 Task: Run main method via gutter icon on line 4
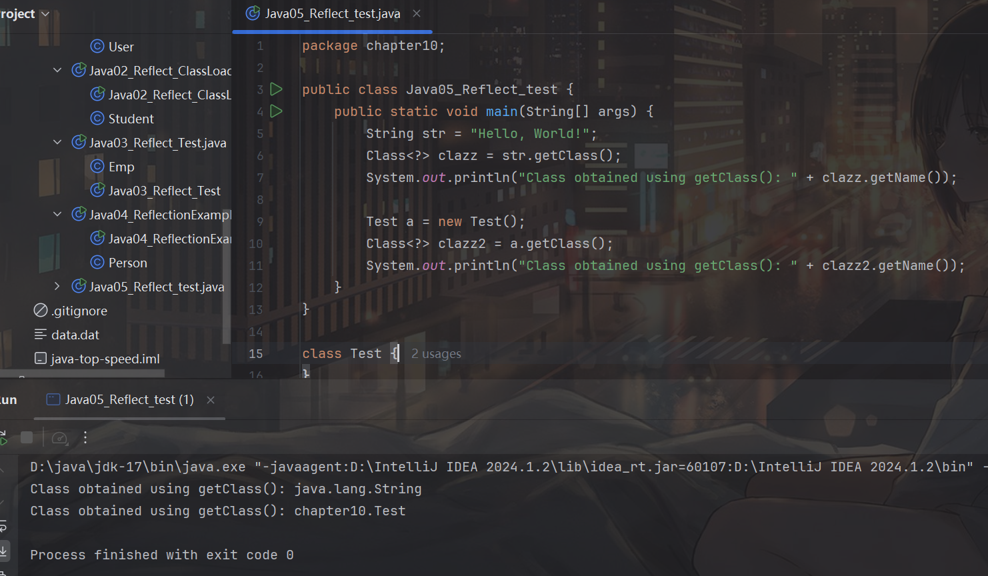click(276, 111)
